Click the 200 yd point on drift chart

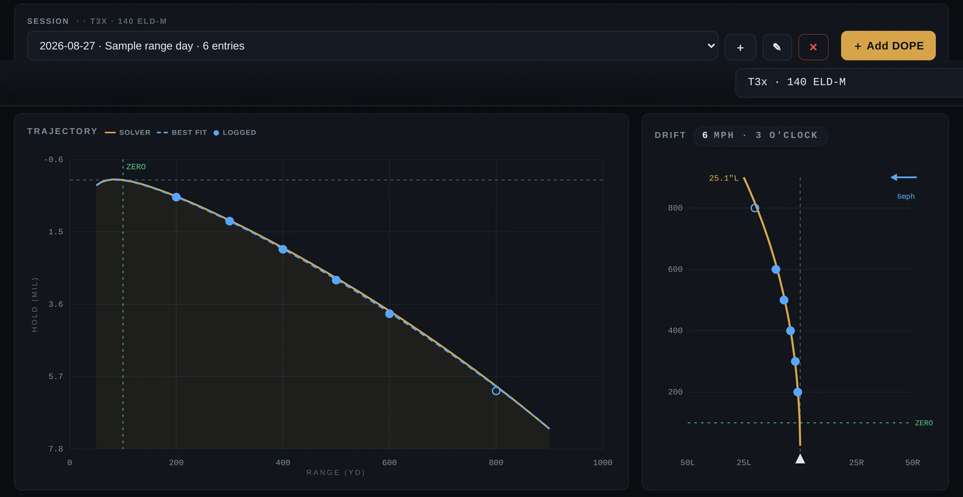tap(798, 392)
